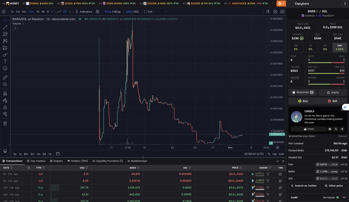Open the Indicators dialog
This screenshot has height=202, width=349.
coord(84,12)
